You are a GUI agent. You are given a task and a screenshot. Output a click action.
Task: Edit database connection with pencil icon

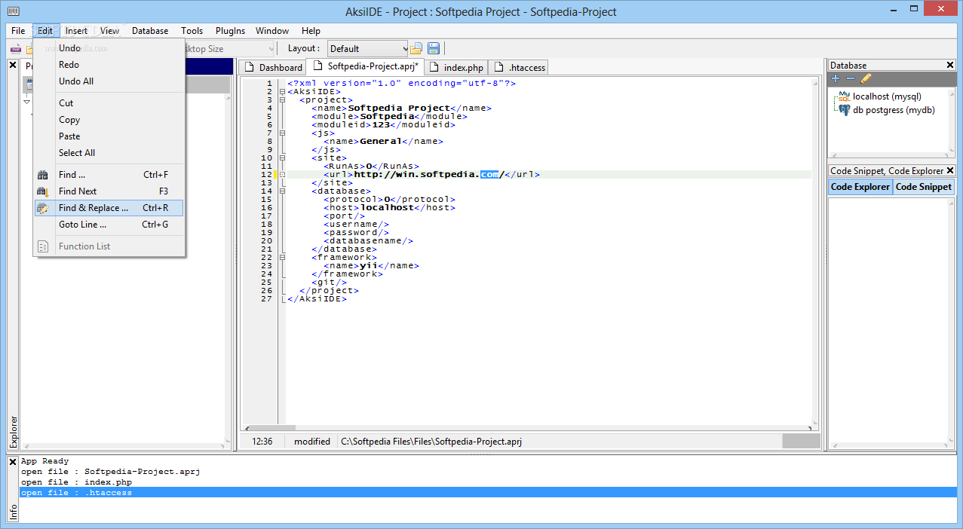click(x=866, y=78)
